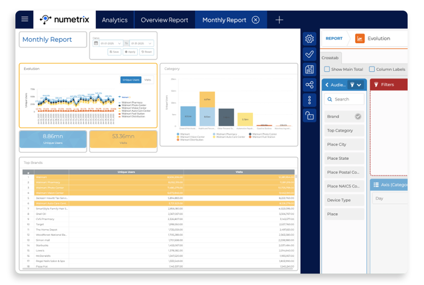Click the back arrow on Audience panel
This screenshot has height=285, width=424.
tap(327, 85)
